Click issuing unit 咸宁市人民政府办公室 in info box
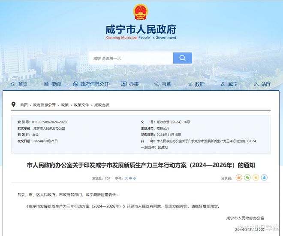Image resolution: width=283 pixels, height=236 pixels. pos(49,128)
